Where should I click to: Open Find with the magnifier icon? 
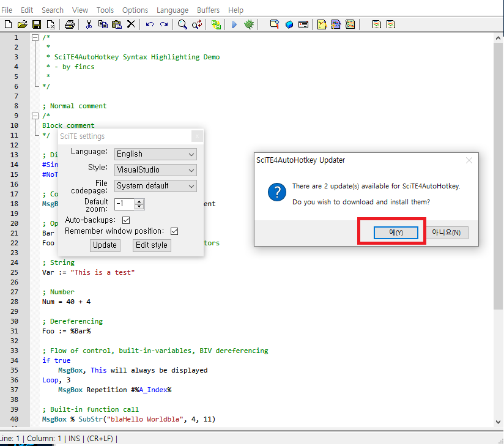point(182,24)
